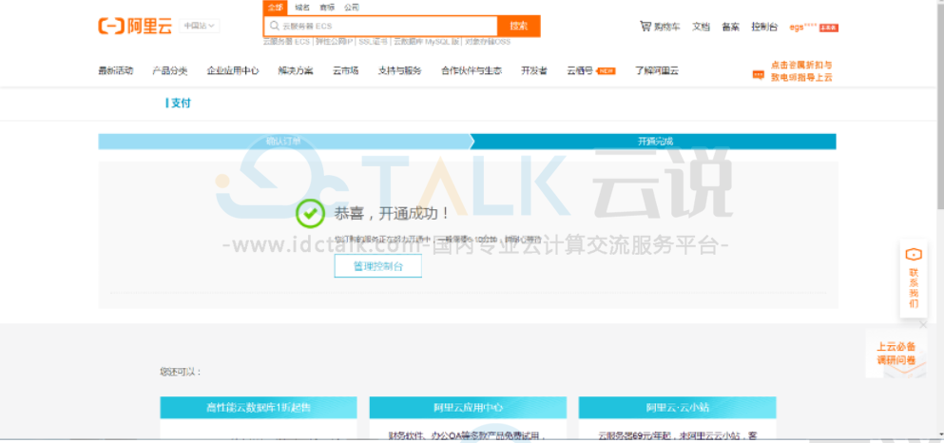Click the orange chat icon beside discount promo
944x443 pixels.
coord(758,75)
